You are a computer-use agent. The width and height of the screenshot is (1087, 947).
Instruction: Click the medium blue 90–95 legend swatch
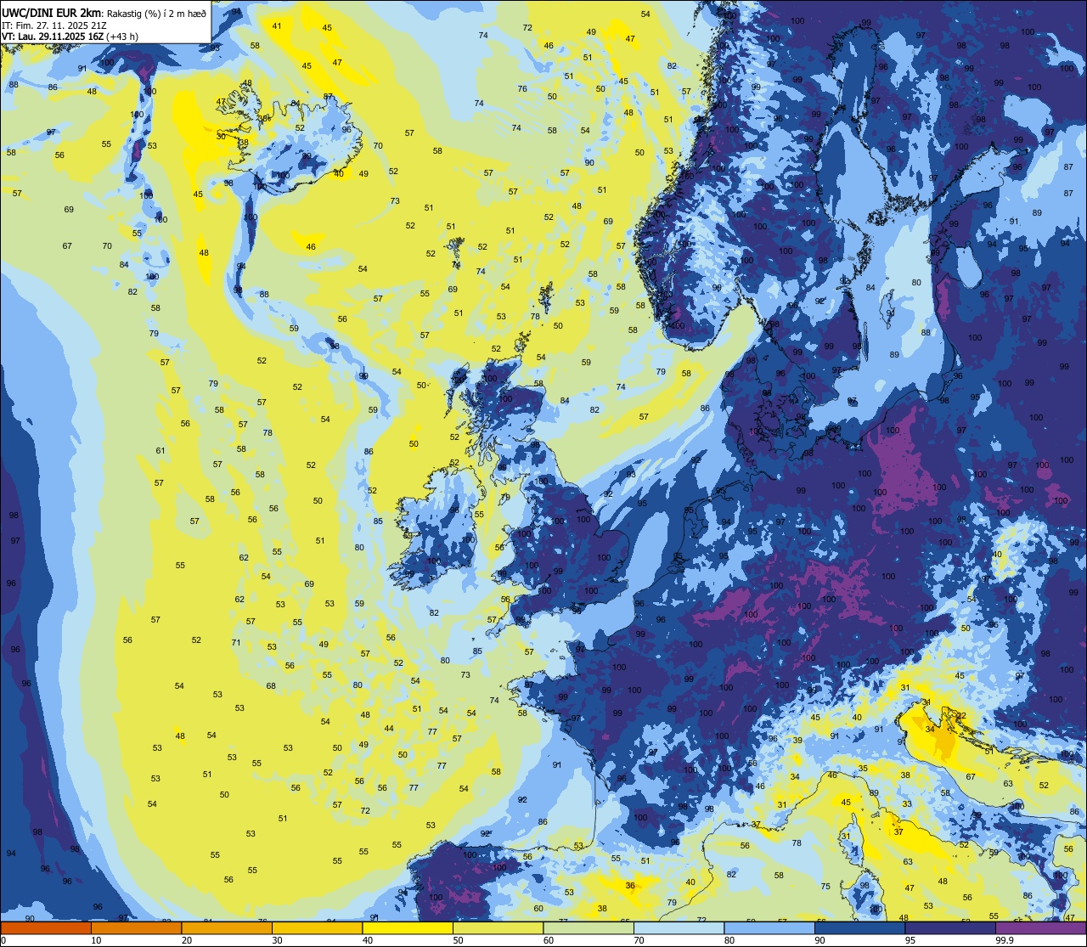point(859,927)
